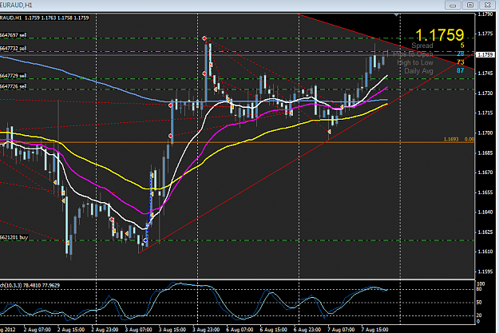This screenshot has width=499, height=333.
Task: Click the 1.1625 price scale label
Action: [x=485, y=232]
